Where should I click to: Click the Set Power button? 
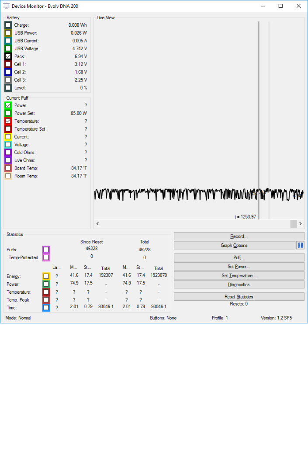point(239,267)
